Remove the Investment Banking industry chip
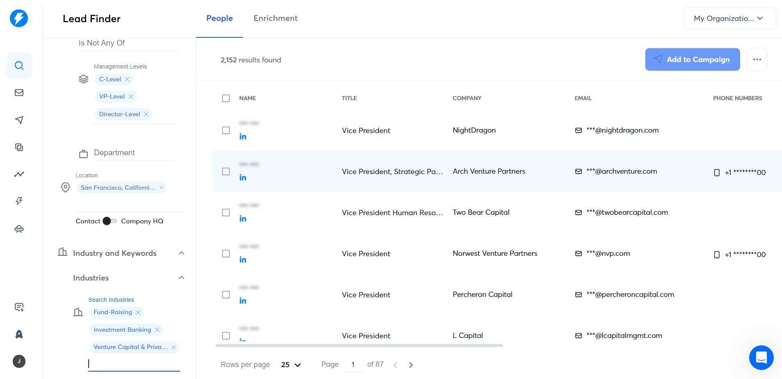Image resolution: width=782 pixels, height=379 pixels. 157,330
